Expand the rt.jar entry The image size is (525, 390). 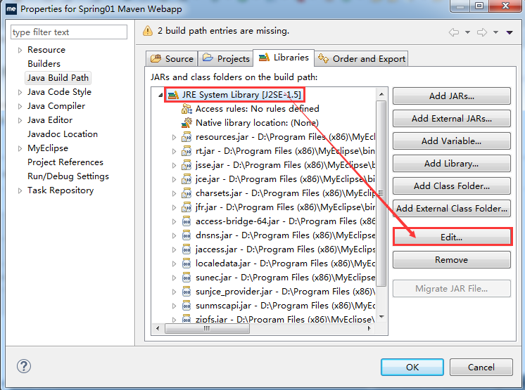(x=174, y=151)
